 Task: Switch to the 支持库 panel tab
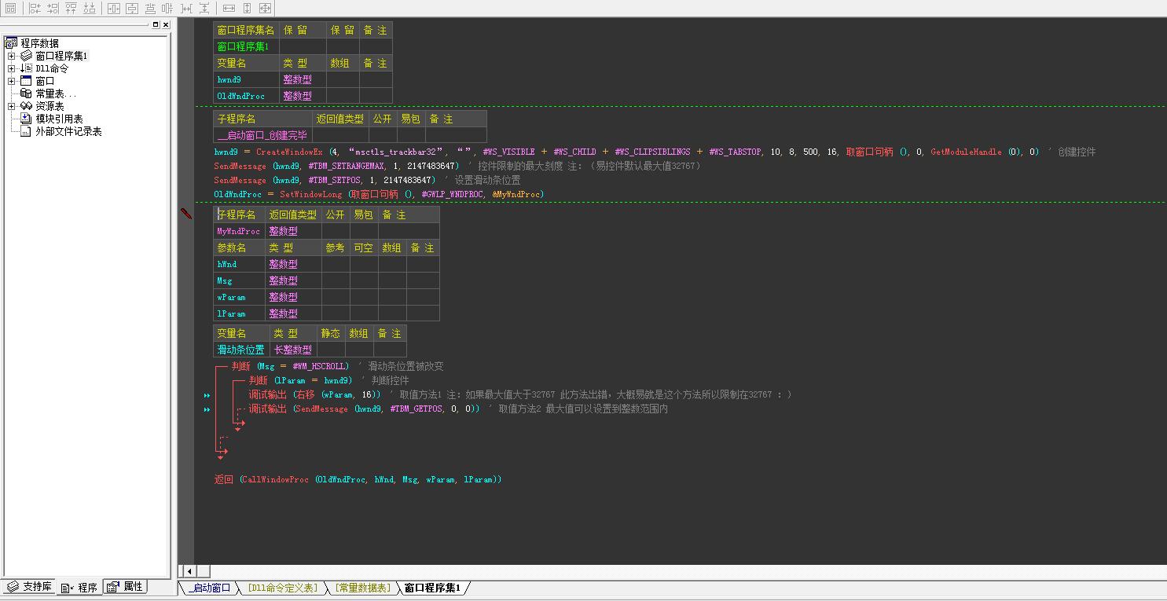(30, 587)
